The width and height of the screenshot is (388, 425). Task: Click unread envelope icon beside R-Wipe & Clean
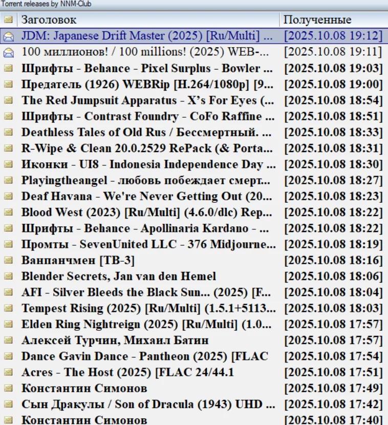tap(8, 148)
